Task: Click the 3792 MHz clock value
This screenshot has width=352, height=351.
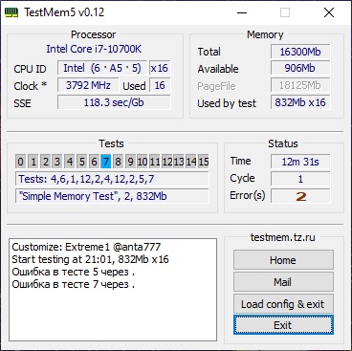Action: 88,85
